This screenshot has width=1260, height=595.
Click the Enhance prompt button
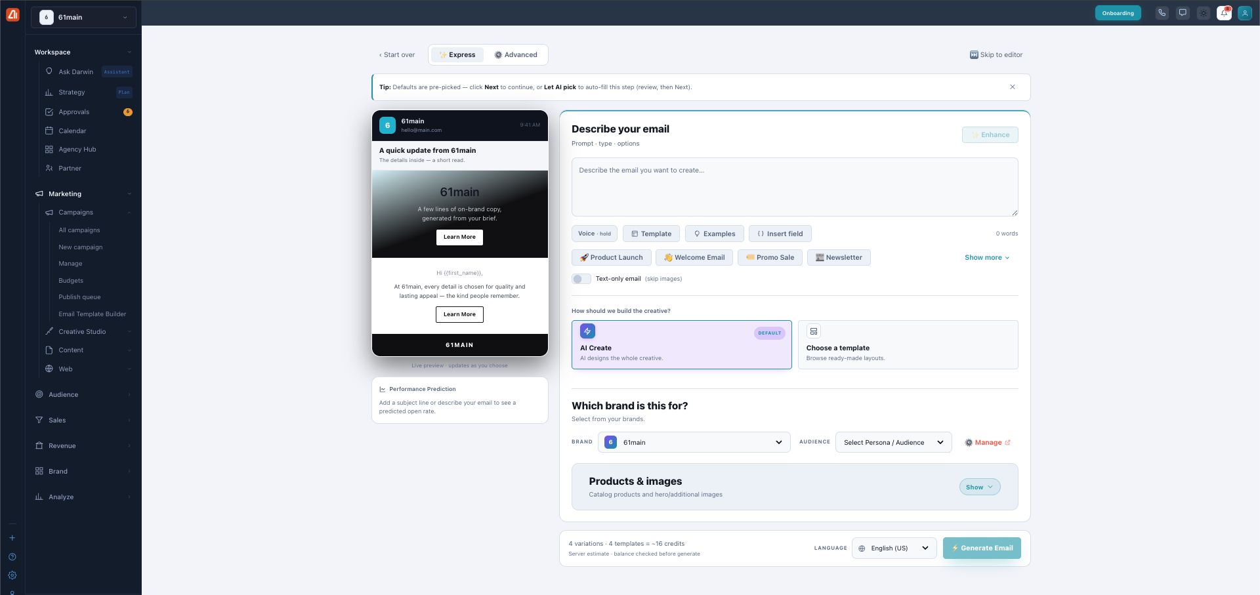(990, 135)
